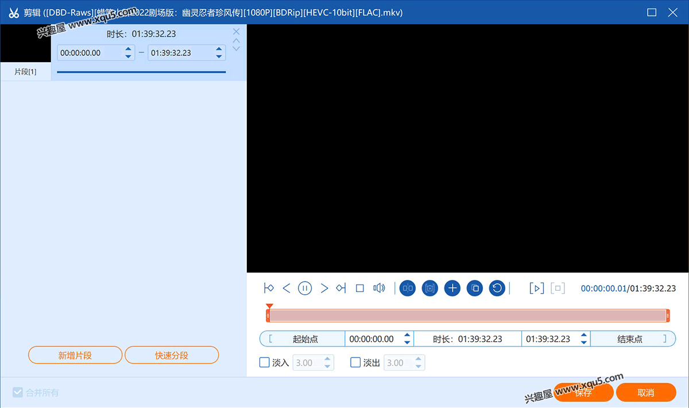The image size is (689, 408).
Task: Move segment 1 up in the list
Action: tap(237, 41)
